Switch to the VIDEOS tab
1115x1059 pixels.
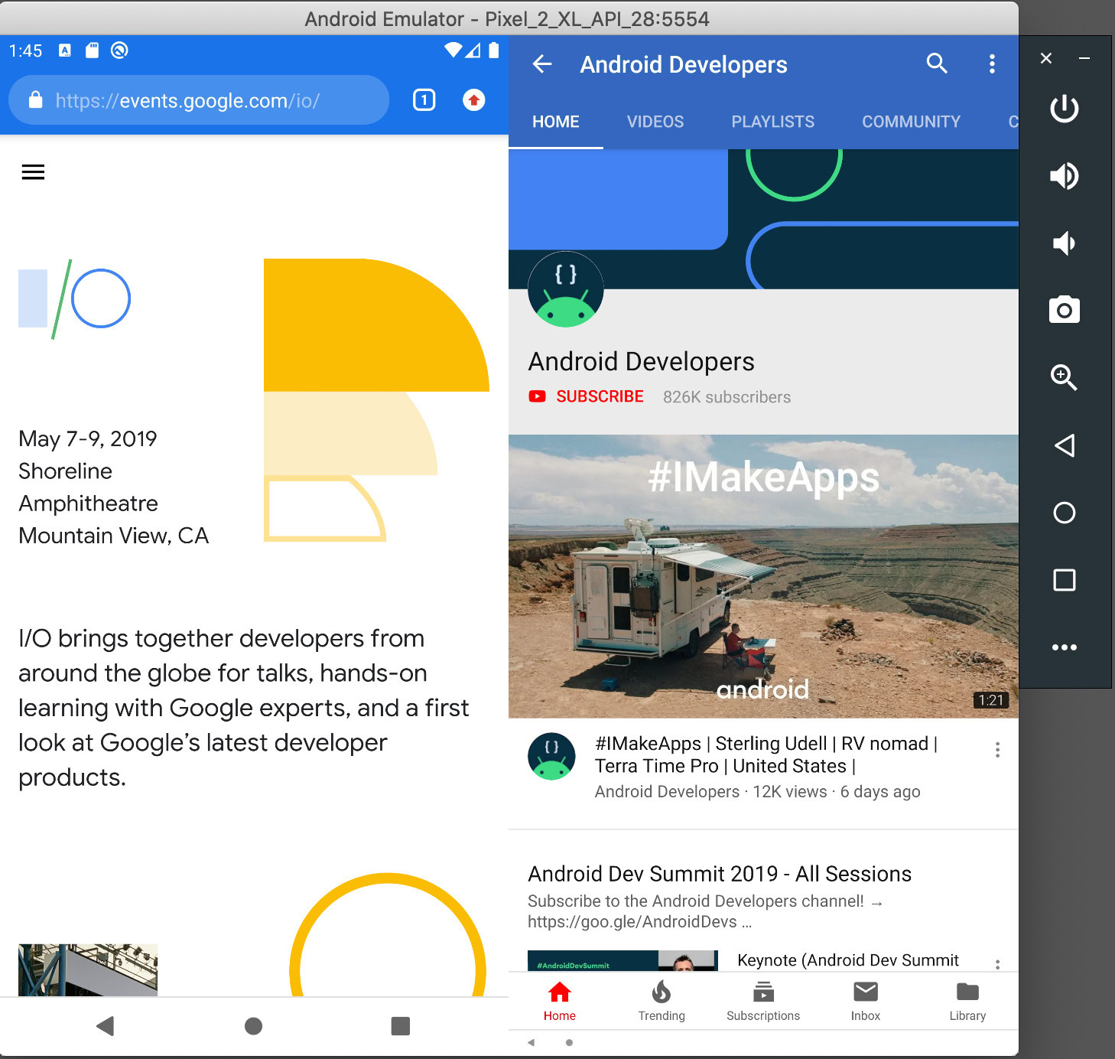coord(655,122)
